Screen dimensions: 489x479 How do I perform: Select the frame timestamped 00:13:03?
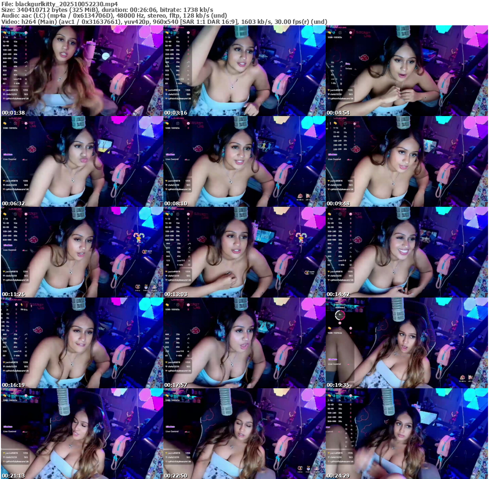pos(244,252)
